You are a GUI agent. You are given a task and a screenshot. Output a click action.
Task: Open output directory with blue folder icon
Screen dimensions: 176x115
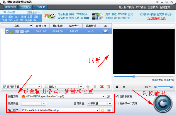109,110
